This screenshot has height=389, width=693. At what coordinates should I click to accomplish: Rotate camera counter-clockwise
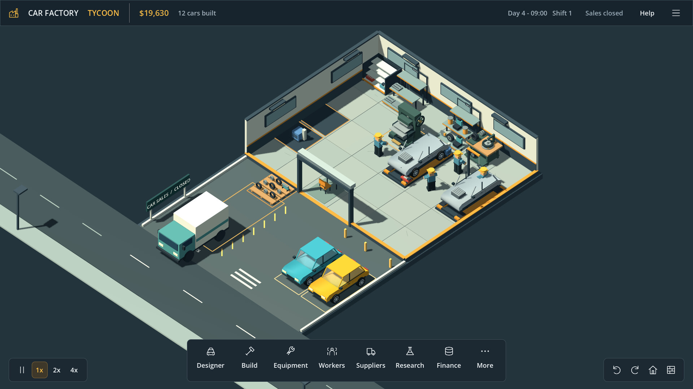point(617,370)
